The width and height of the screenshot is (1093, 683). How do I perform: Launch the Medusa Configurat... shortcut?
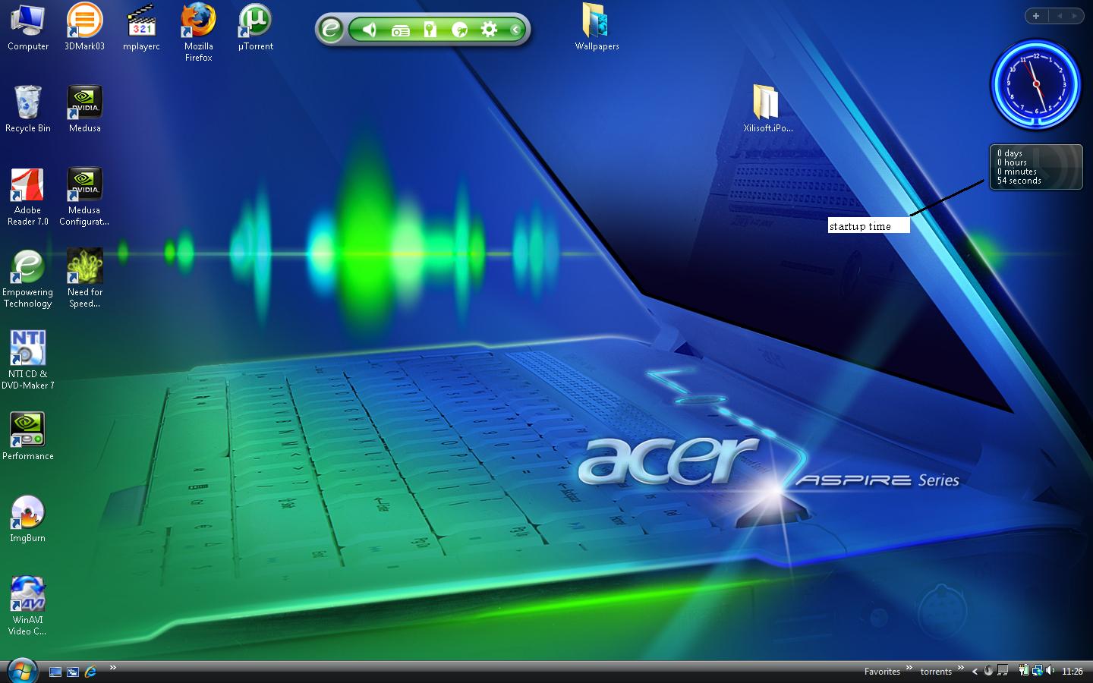pos(84,197)
